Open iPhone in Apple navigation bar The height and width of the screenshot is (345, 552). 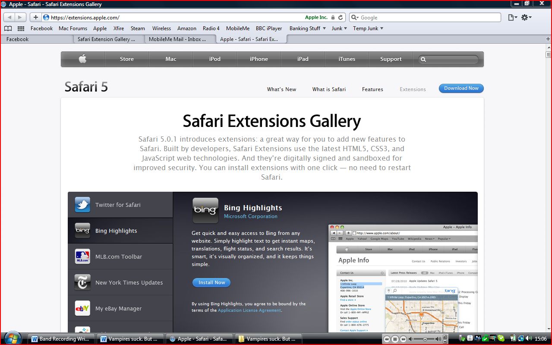pos(259,59)
